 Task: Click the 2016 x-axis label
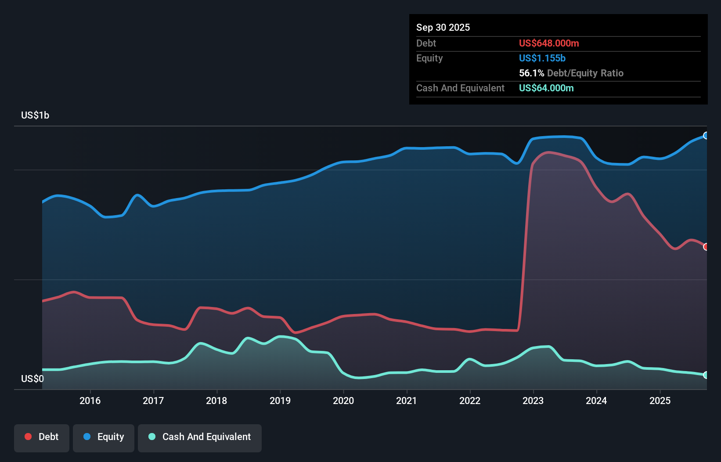[x=90, y=401]
